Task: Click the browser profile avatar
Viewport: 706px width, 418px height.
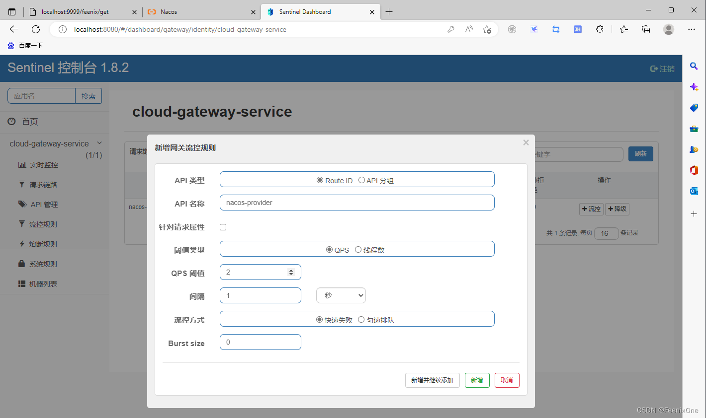Action: (669, 29)
